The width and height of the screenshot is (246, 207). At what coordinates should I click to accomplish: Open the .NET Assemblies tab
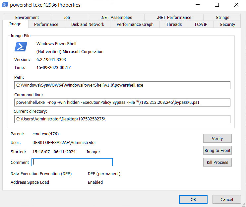click(x=116, y=18)
